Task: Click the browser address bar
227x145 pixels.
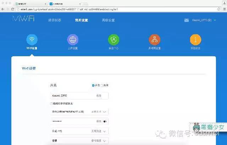Action: [117, 9]
